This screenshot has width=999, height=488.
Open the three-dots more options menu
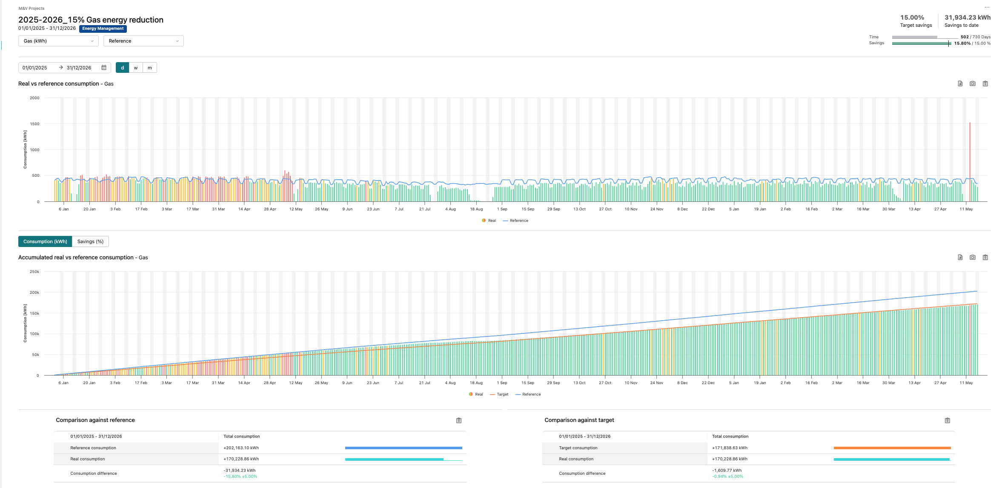point(987,7)
